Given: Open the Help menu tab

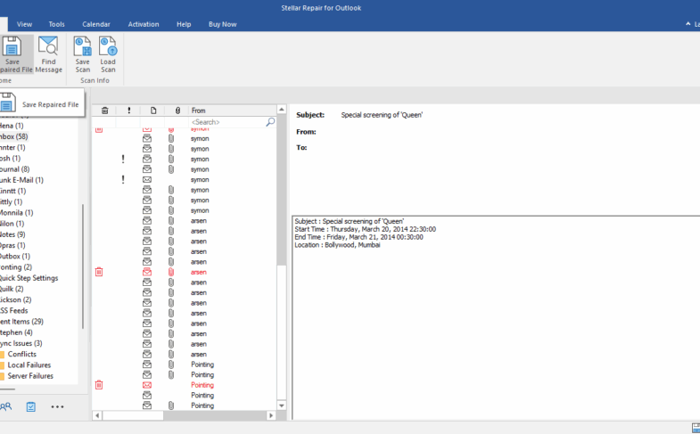Looking at the screenshot, I should 184,24.
